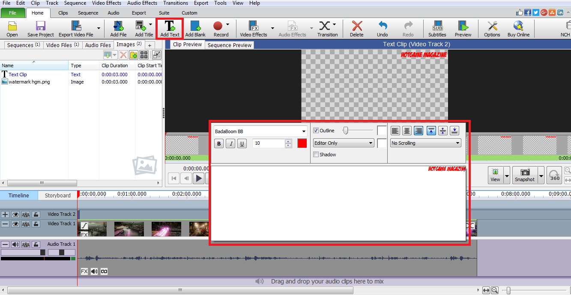Click the Subtitles icon
This screenshot has height=295, width=571.
[x=437, y=28]
